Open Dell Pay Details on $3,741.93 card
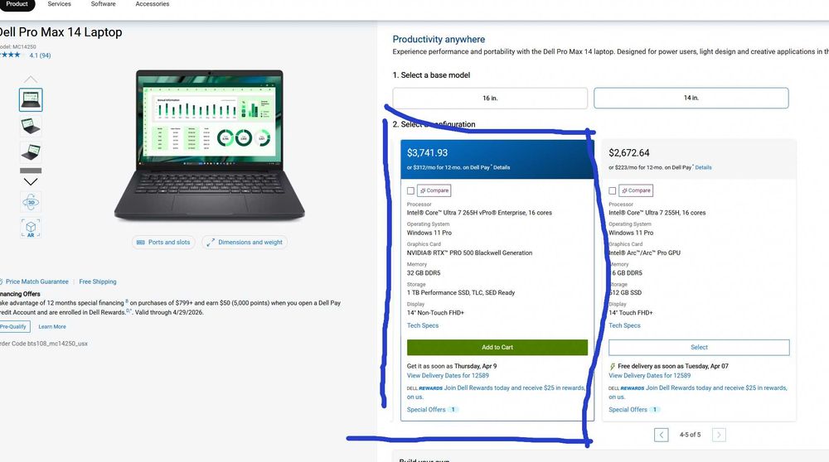This screenshot has width=829, height=462. [502, 167]
